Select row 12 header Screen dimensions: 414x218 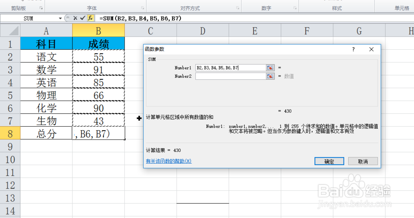click(10, 185)
